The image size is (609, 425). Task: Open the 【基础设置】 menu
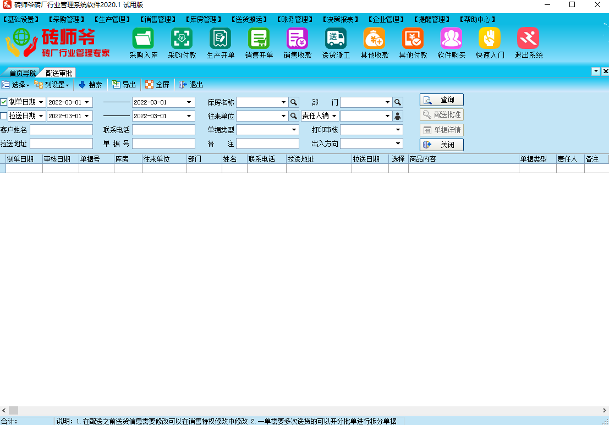[x=20, y=19]
